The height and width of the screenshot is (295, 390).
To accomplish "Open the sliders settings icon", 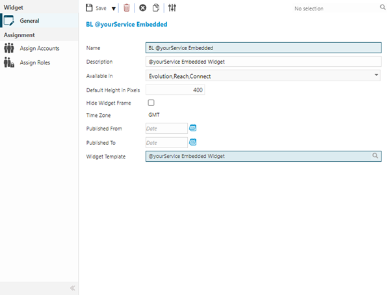I will 172,8.
